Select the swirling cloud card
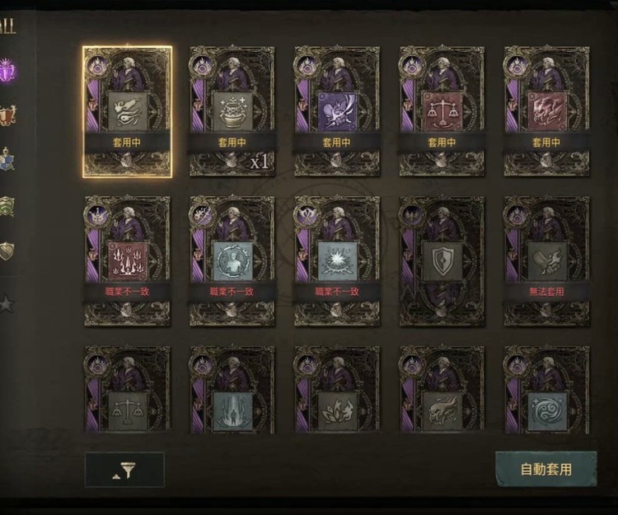618x515 pixels. (x=546, y=390)
